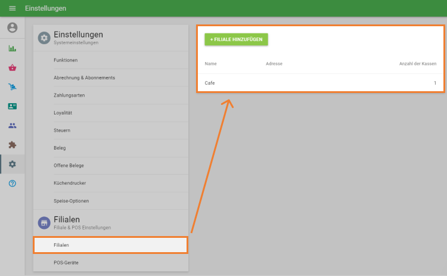Select the settings gear icon in sidebar
The image size is (447, 276).
pos(12,164)
